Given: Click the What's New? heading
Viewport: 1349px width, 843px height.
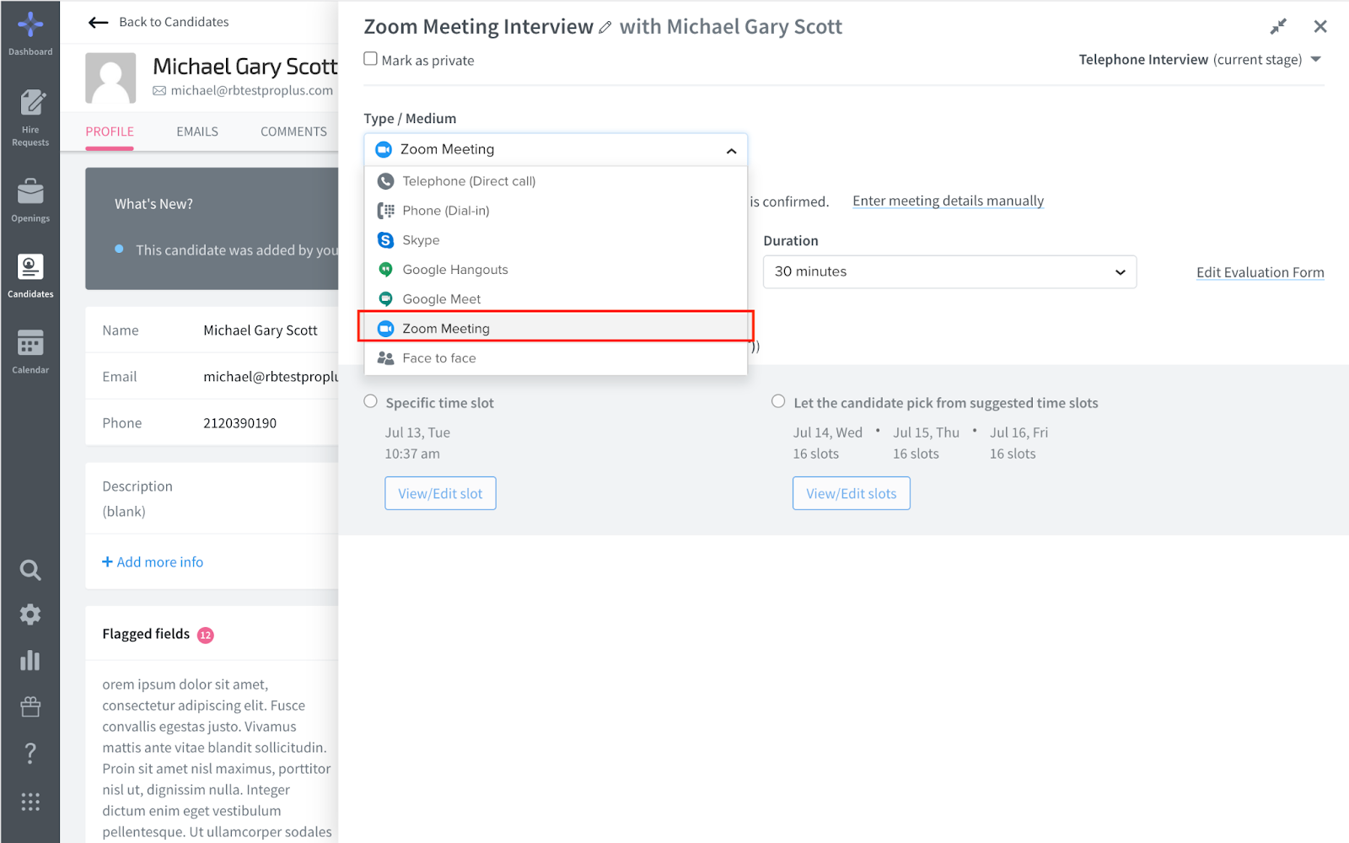Looking at the screenshot, I should (153, 204).
